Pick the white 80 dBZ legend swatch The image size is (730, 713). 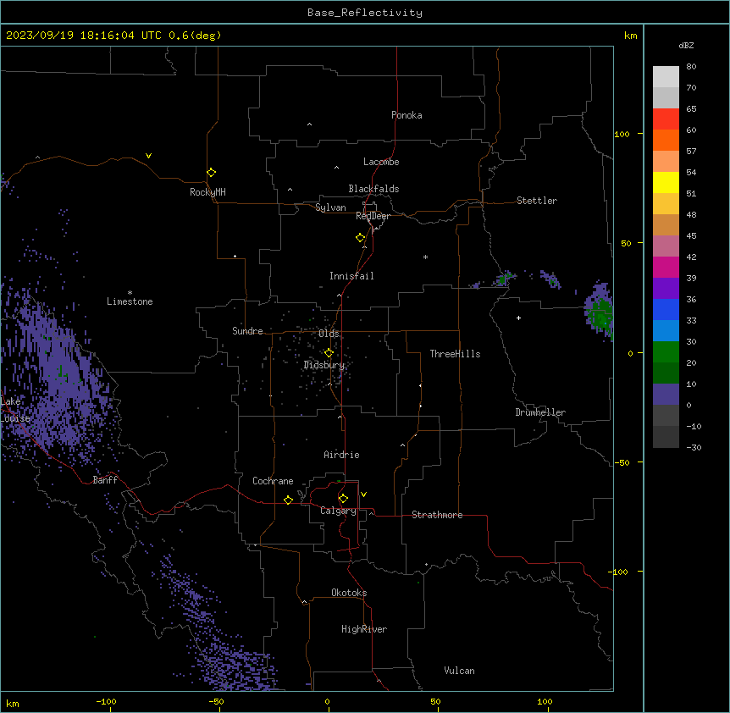[666, 77]
